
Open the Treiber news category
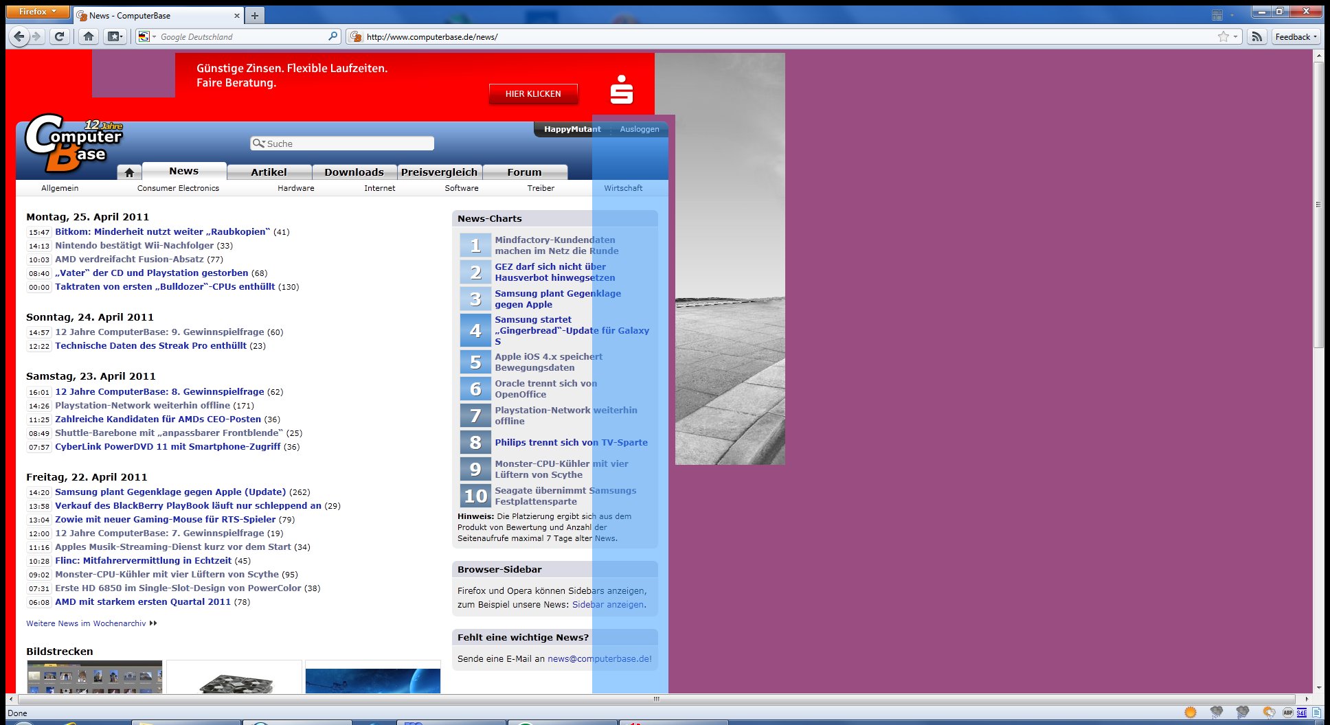[x=541, y=188]
